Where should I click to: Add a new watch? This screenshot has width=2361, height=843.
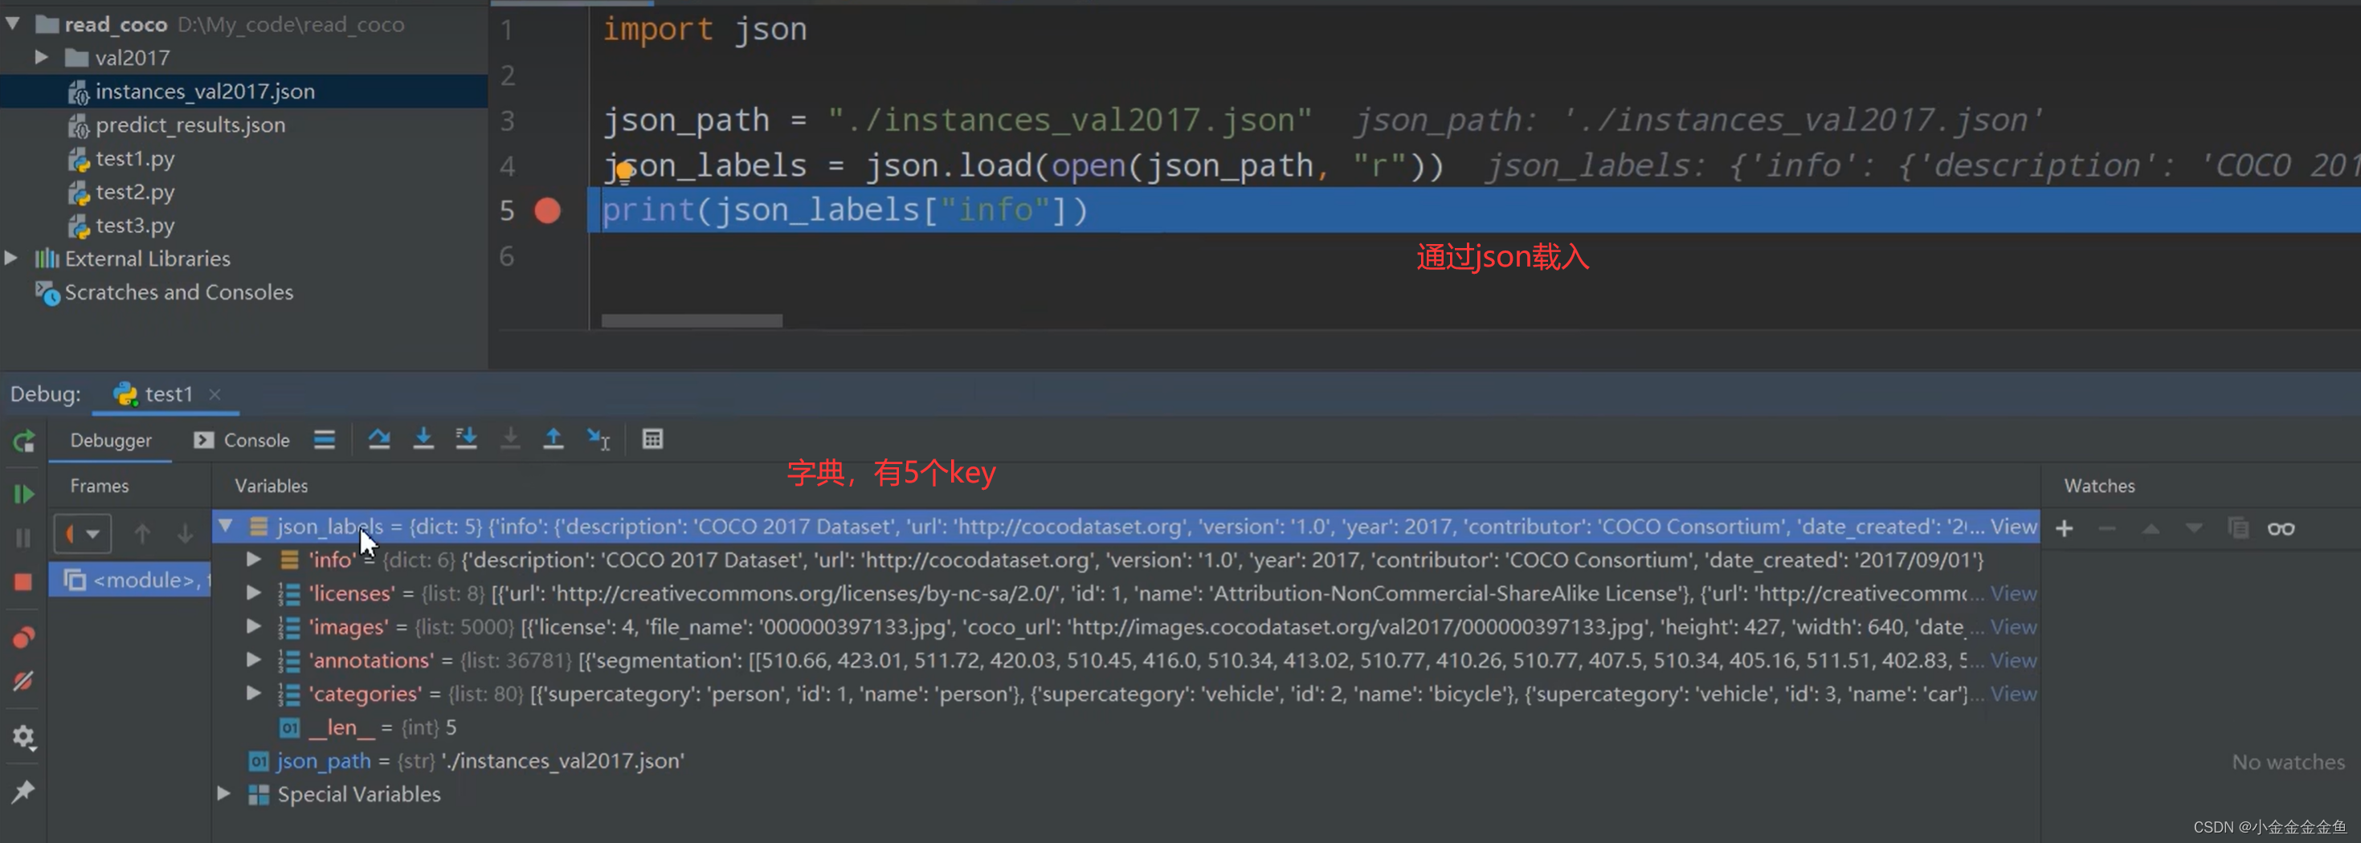(2064, 529)
